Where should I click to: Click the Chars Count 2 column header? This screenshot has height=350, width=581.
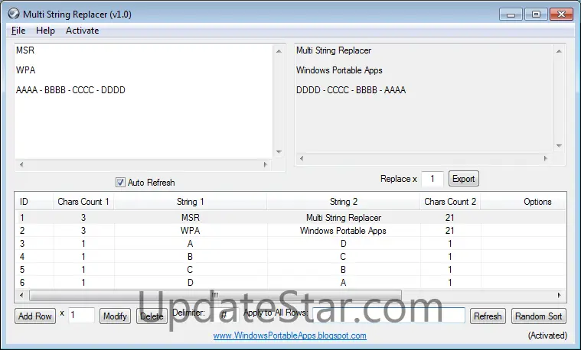click(x=450, y=202)
